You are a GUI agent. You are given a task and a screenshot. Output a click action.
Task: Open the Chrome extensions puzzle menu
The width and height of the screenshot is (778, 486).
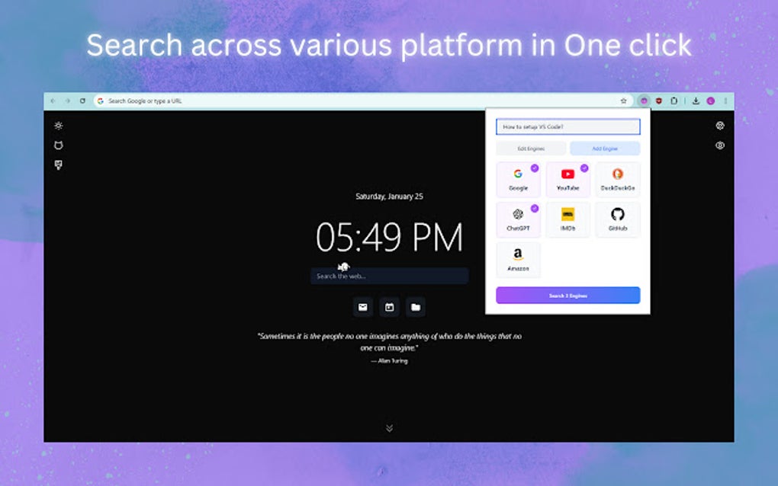pos(674,100)
